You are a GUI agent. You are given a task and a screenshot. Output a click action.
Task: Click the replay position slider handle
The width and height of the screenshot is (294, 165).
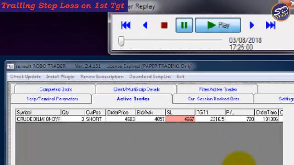[x=121, y=41]
